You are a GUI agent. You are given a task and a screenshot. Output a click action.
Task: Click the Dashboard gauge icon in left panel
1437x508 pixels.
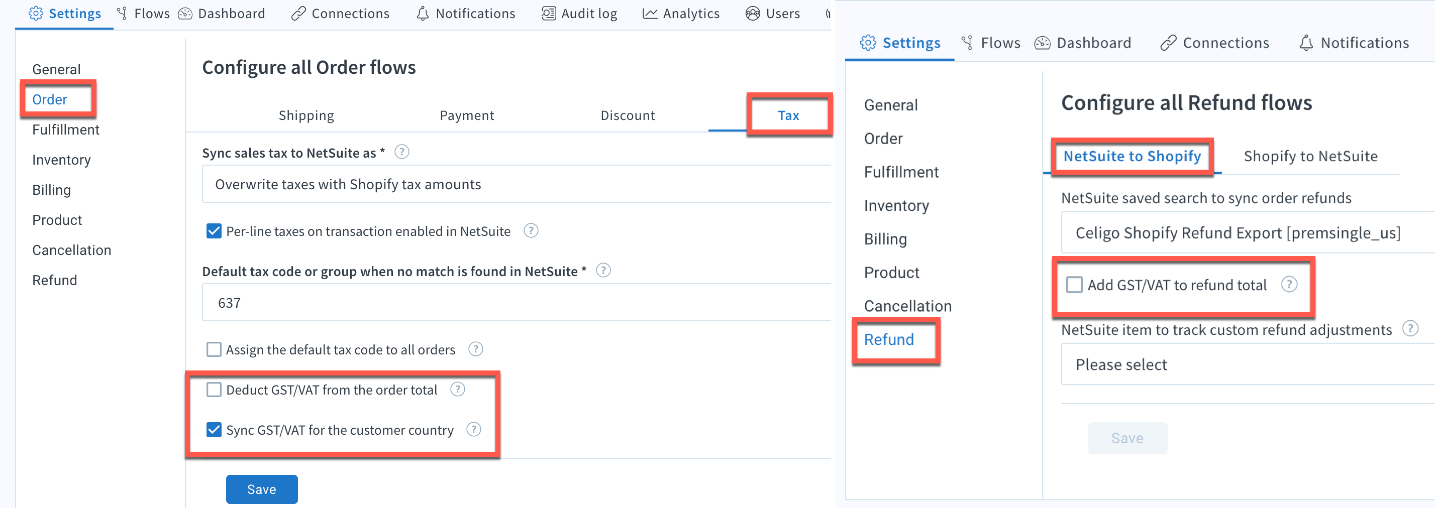click(185, 14)
